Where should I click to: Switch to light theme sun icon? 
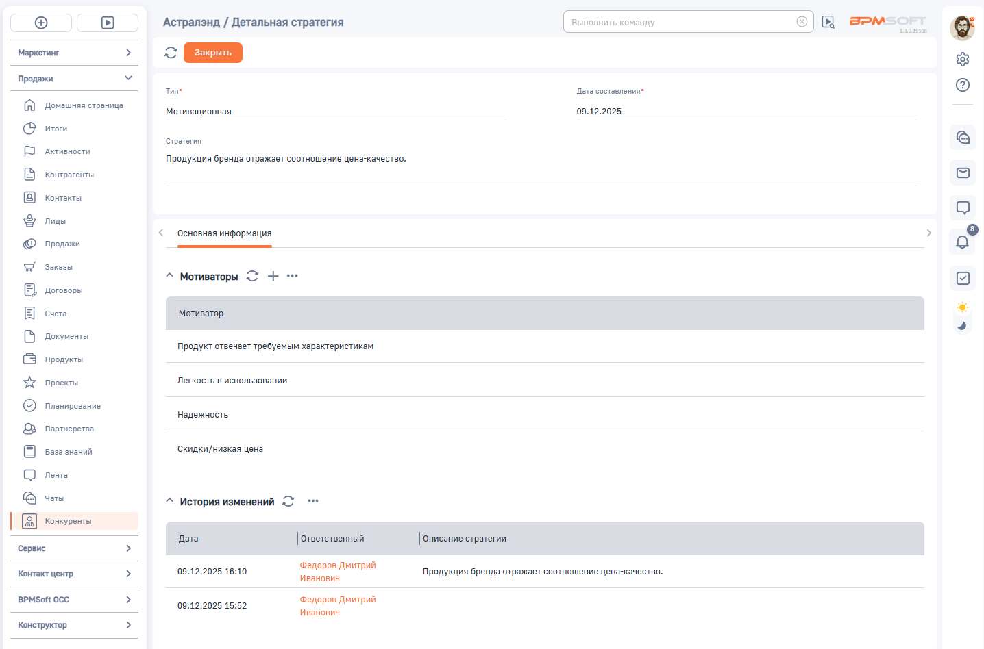pos(962,307)
